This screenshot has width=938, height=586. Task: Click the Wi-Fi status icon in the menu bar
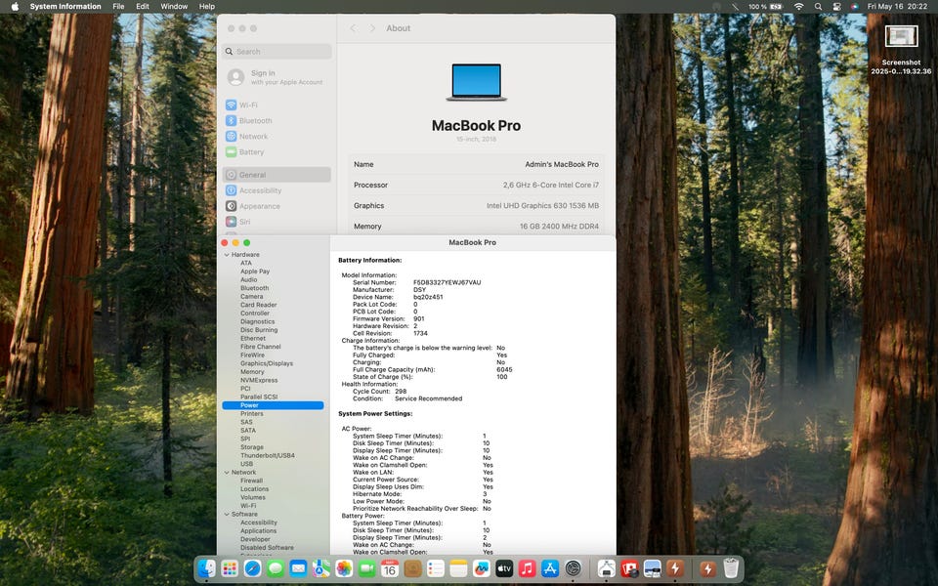click(x=798, y=7)
